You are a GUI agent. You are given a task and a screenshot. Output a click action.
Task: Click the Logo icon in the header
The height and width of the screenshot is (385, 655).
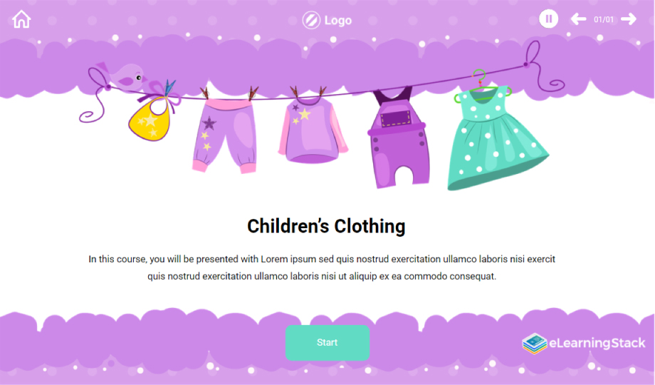click(311, 20)
